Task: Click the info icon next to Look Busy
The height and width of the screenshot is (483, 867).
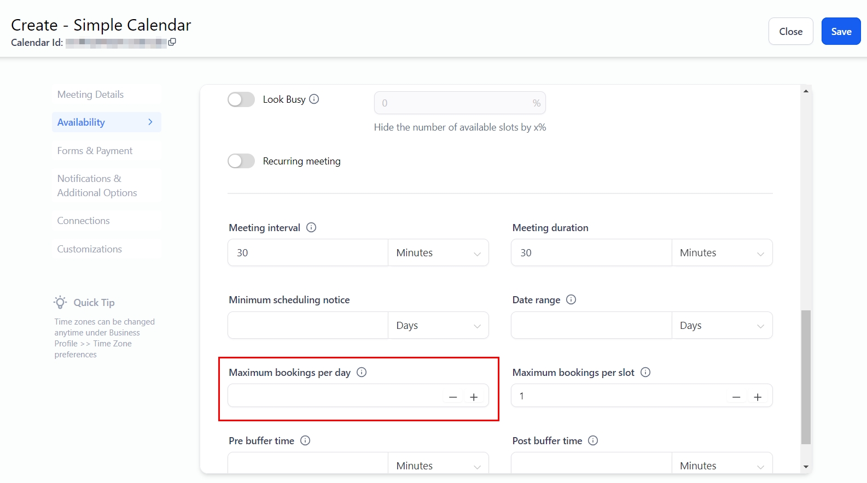Action: point(314,99)
